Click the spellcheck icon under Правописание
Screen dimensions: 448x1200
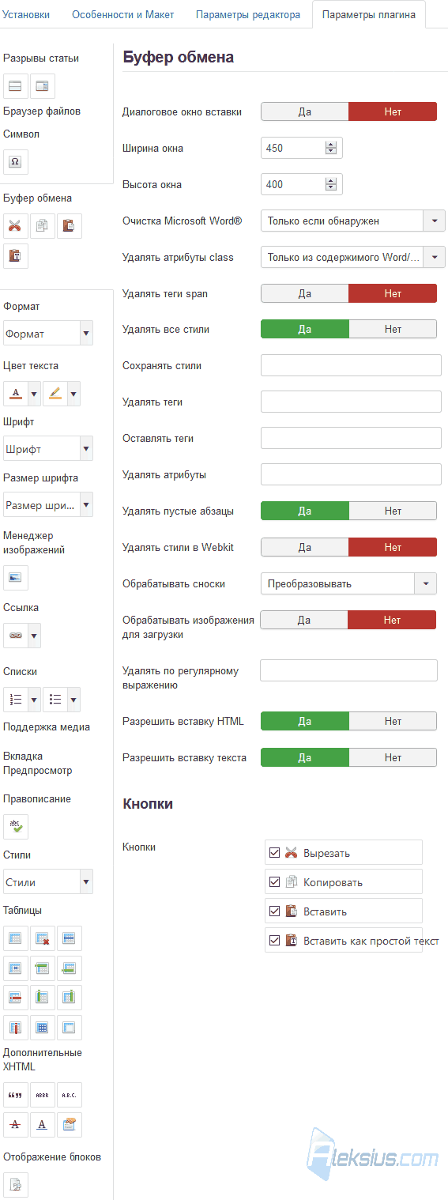15,827
